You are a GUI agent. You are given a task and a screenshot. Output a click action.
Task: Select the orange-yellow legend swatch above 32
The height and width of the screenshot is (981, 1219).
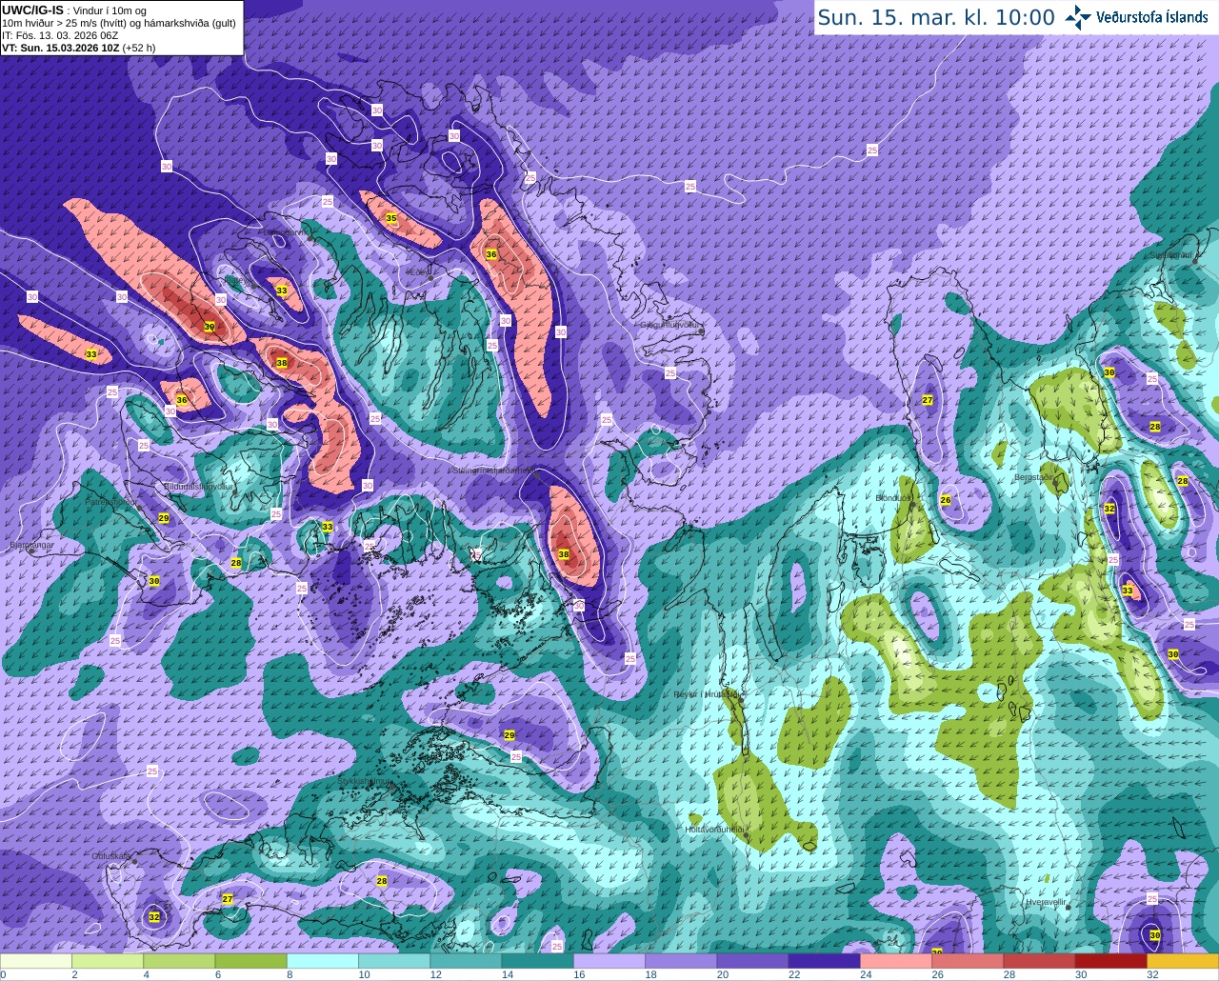[1183, 960]
